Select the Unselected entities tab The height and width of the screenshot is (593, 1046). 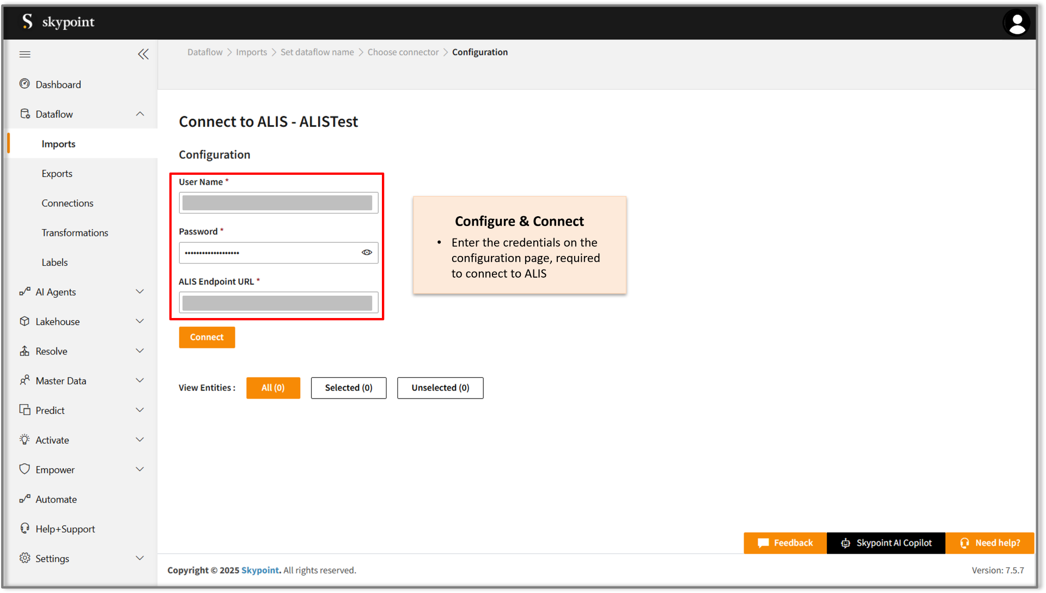(x=440, y=388)
